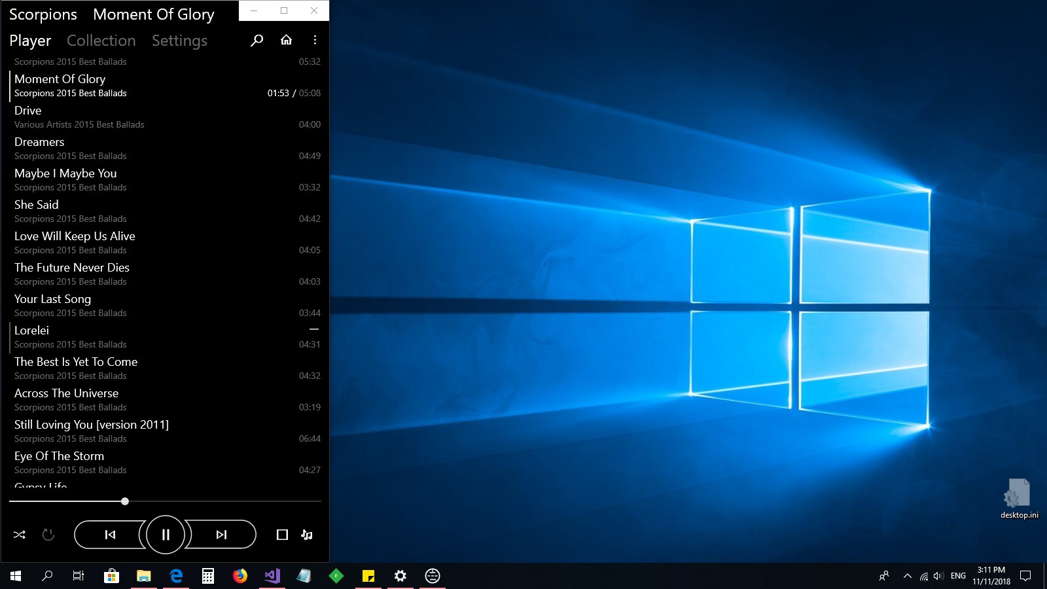Switch to Visual Studio on the taskbar
The height and width of the screenshot is (589, 1047).
tap(272, 576)
